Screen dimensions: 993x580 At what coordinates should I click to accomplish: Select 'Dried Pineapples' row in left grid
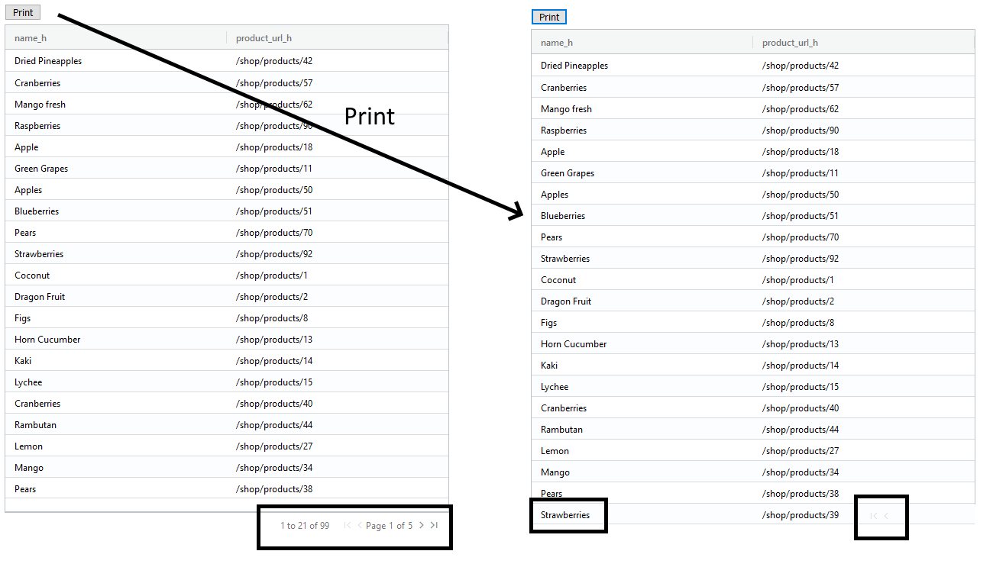(x=227, y=61)
